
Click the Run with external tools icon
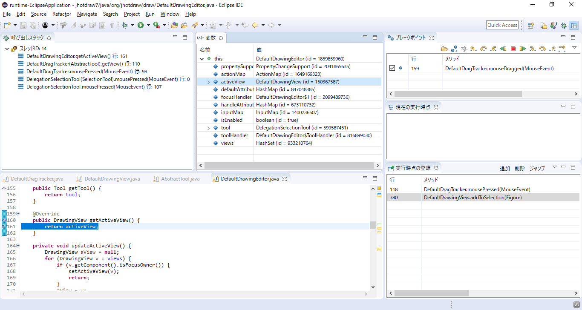(x=156, y=25)
